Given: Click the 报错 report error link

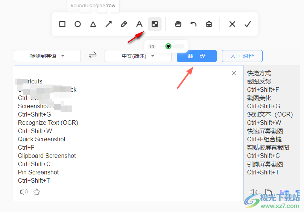Looking at the screenshot, I should (x=284, y=192).
